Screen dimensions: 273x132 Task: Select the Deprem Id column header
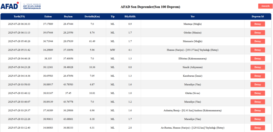pos(258,17)
